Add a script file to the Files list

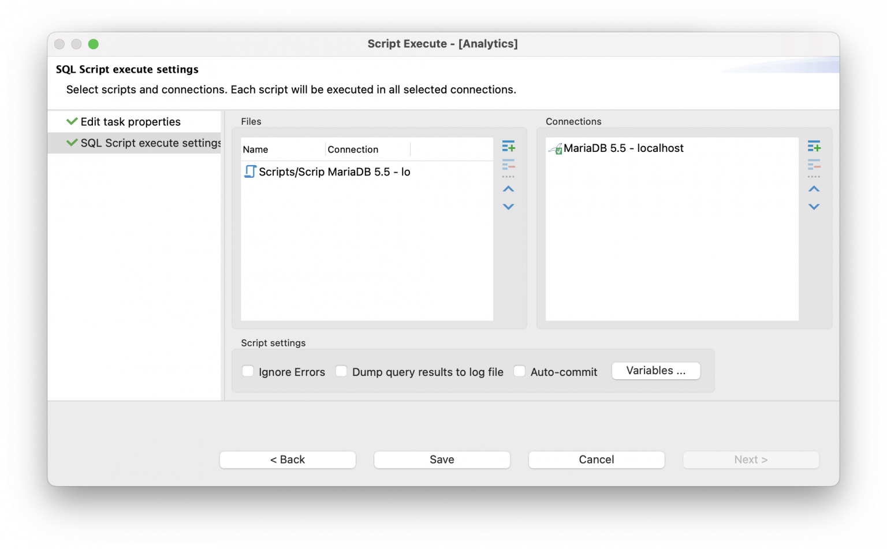508,146
